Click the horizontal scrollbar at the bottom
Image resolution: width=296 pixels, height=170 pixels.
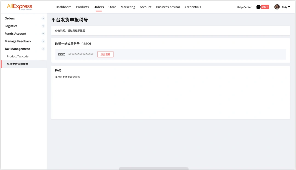point(153,168)
